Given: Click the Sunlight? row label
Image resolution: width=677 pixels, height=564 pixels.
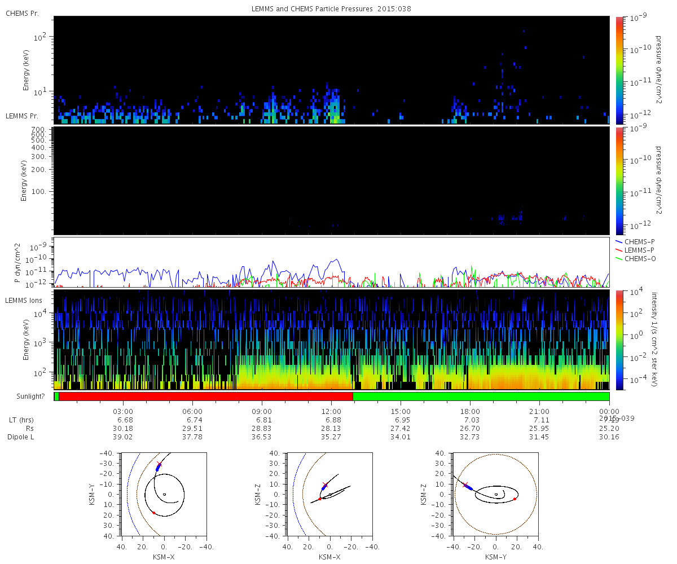Looking at the screenshot, I should click(26, 396).
